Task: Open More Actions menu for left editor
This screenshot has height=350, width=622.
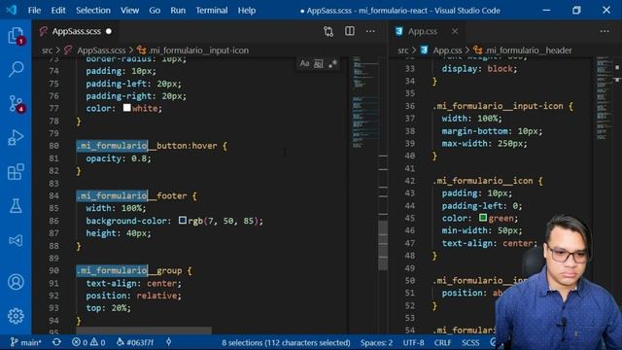Action: point(370,31)
